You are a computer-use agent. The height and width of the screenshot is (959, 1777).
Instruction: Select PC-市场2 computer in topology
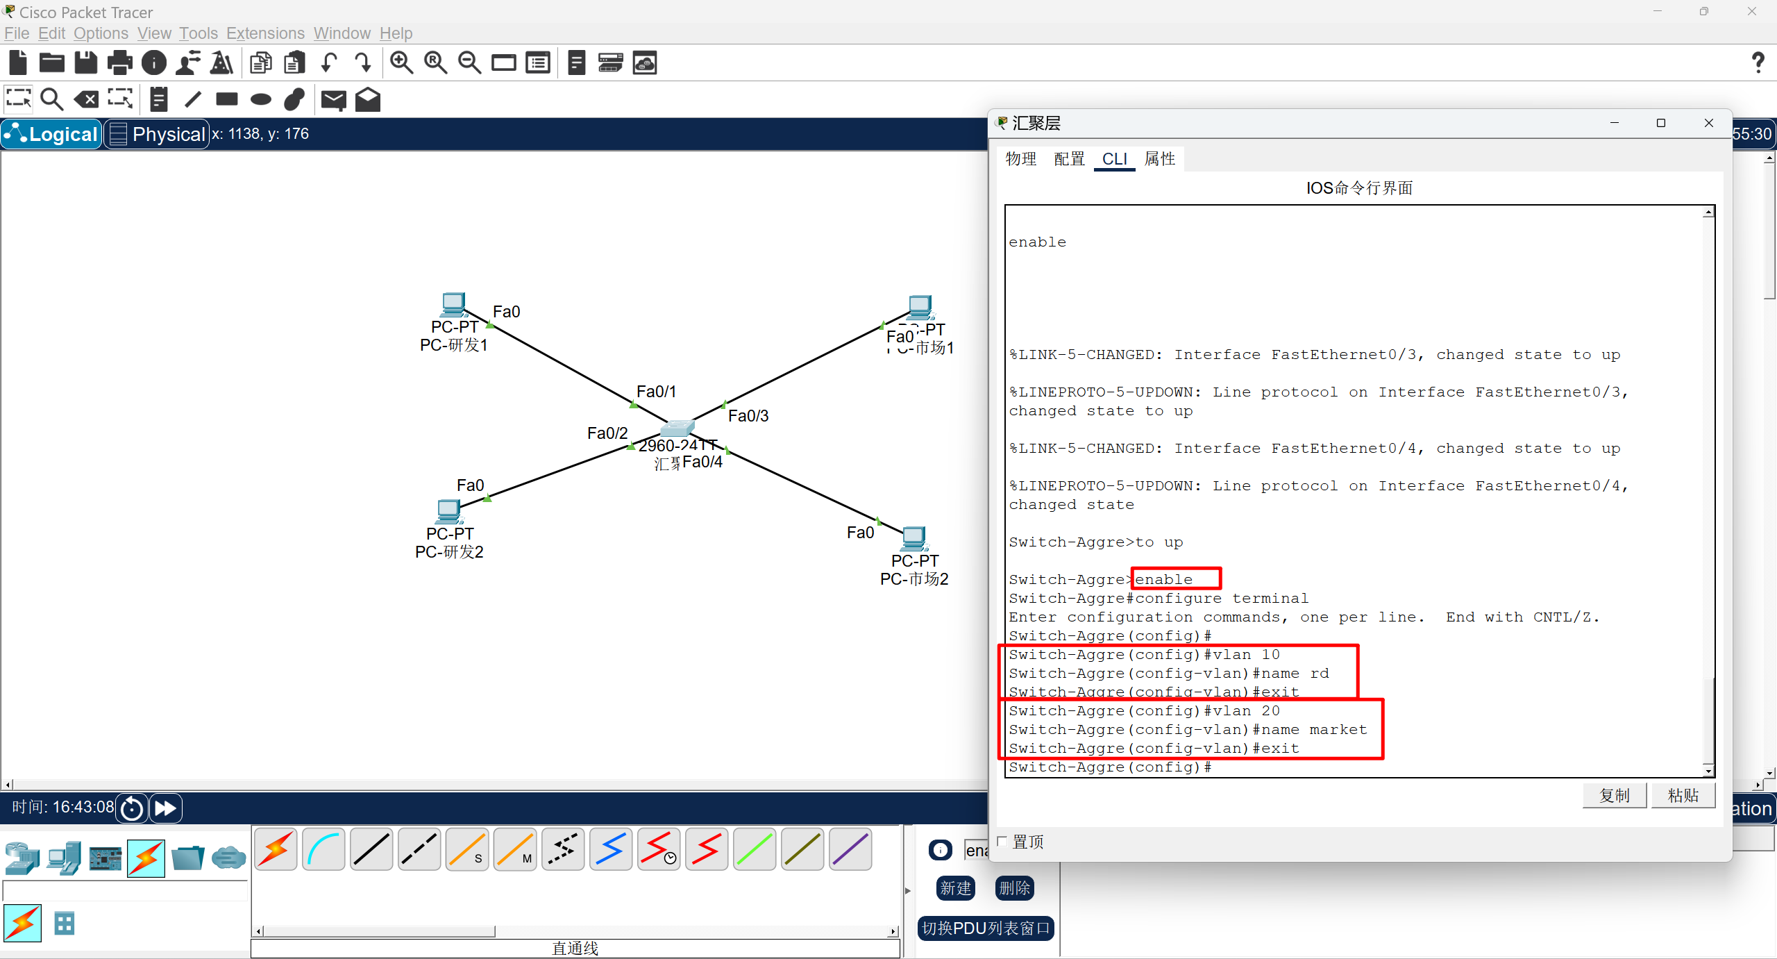pyautogui.click(x=914, y=539)
